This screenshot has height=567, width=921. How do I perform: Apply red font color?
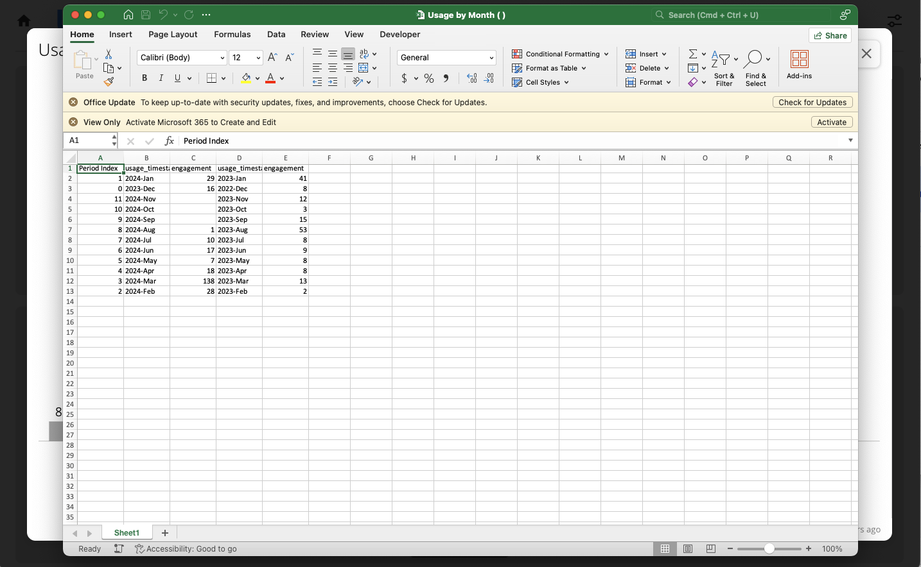[270, 78]
